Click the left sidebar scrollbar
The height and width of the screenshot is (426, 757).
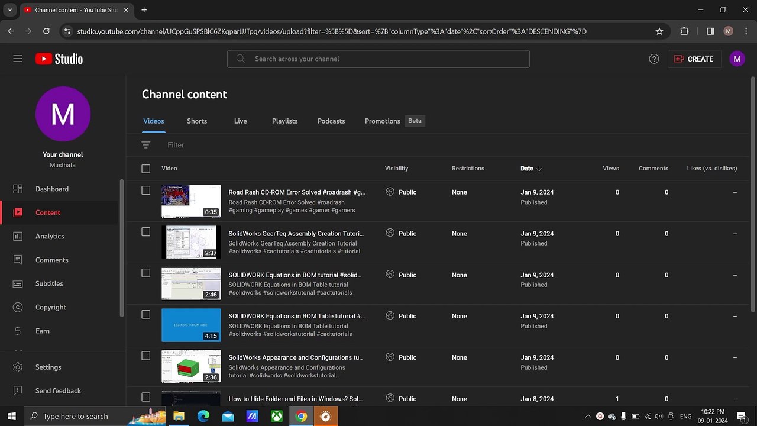(122, 248)
